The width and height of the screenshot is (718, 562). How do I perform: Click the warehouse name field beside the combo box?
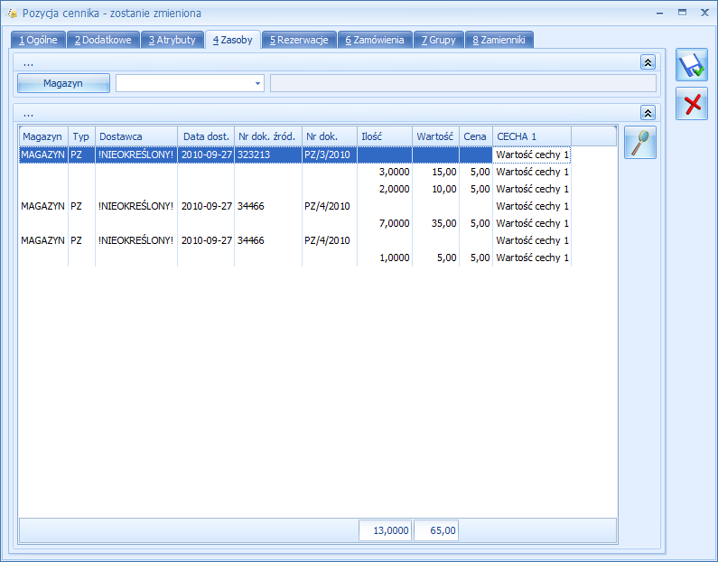coord(463,83)
